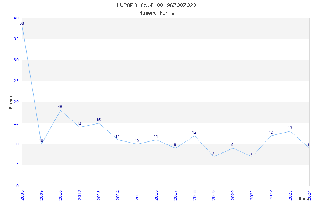Pick data label 14 above year 2012
Viewport: 313px width, 202px height.
[79, 124]
